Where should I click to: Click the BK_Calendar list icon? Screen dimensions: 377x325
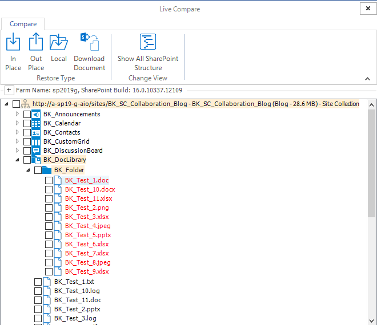(37, 123)
